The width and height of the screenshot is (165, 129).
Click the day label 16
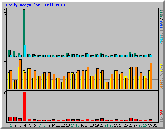point(82,125)
